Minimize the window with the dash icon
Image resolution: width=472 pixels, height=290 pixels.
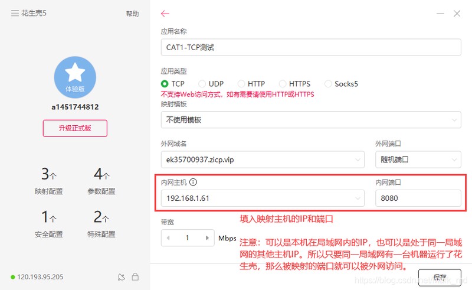click(x=440, y=14)
